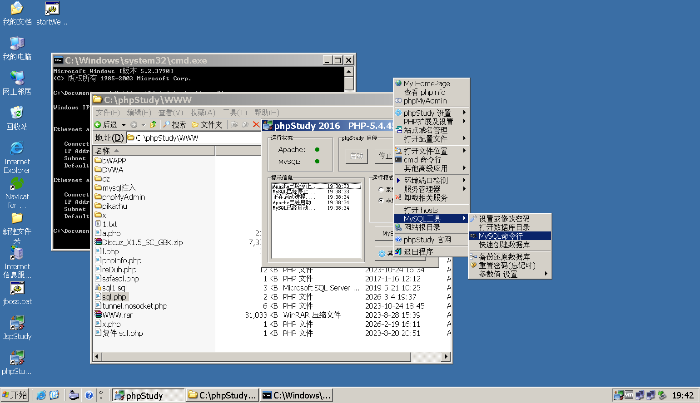Screen dimensions: 700x403
Task: Choose 退出程序 to exit phpStudy
Action: coord(431,252)
